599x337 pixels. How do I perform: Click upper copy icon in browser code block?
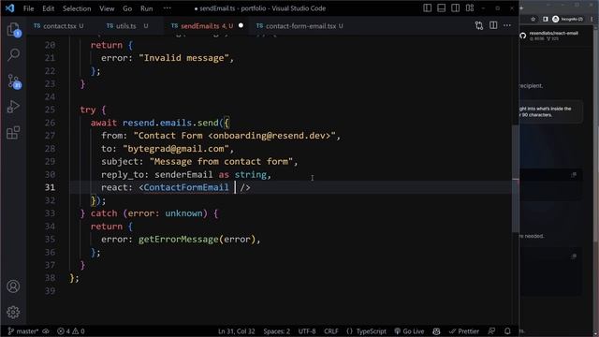(574, 175)
